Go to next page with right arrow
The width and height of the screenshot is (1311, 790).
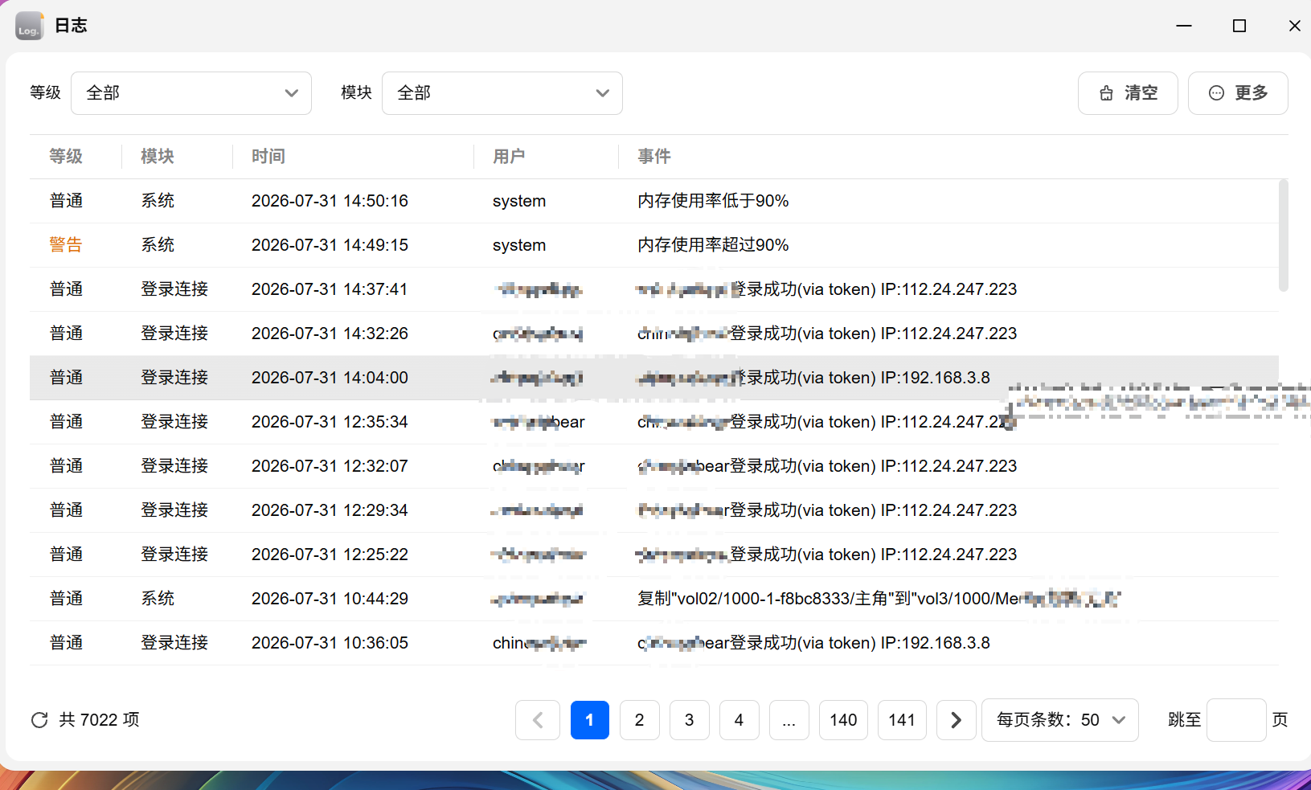pos(956,720)
